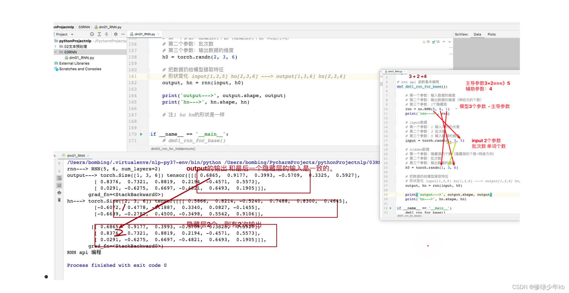The height and width of the screenshot is (293, 569).
Task: Click run arrow at line 32 in inset
Action: pos(391,208)
